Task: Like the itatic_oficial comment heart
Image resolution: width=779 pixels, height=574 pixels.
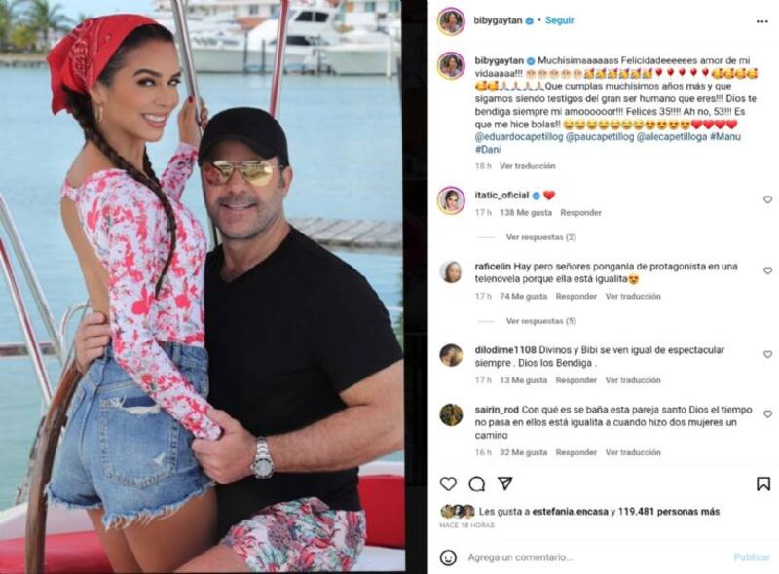Action: pyautogui.click(x=767, y=199)
